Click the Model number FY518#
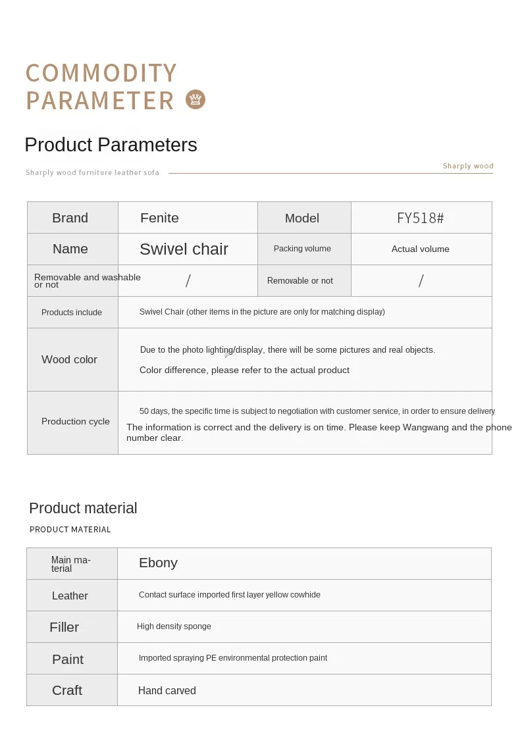Viewport: 520px width, 737px height. (x=421, y=218)
